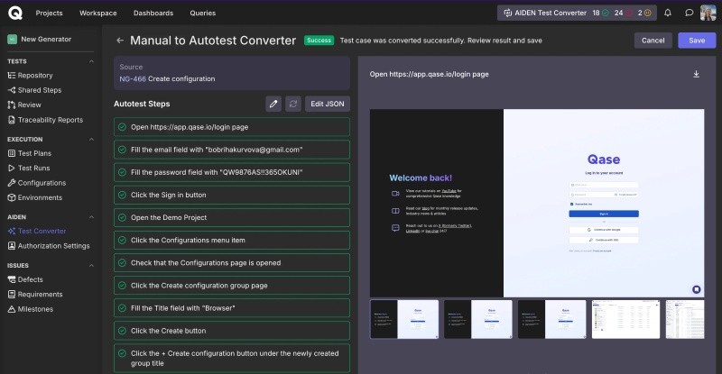Click the Repository sidebar icon

click(x=12, y=76)
